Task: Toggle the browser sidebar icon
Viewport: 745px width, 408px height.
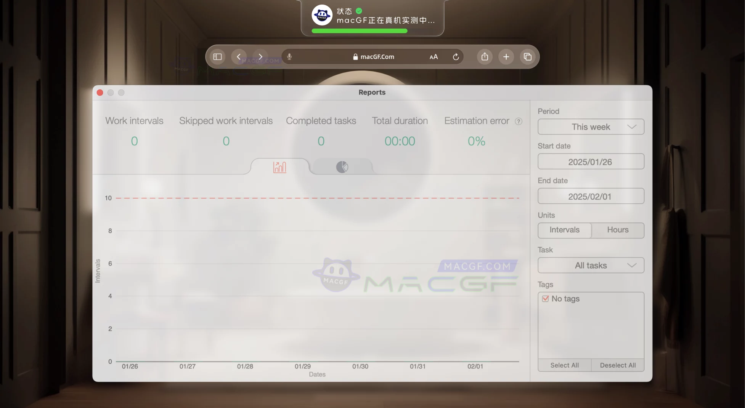Action: 217,56
